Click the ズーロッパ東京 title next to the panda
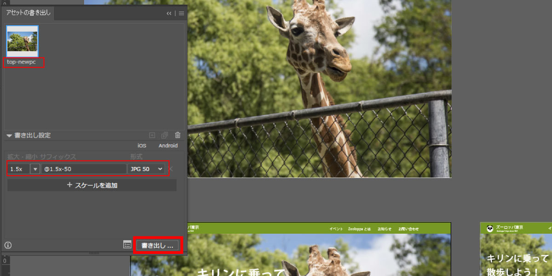The image size is (552, 276). coord(509,228)
